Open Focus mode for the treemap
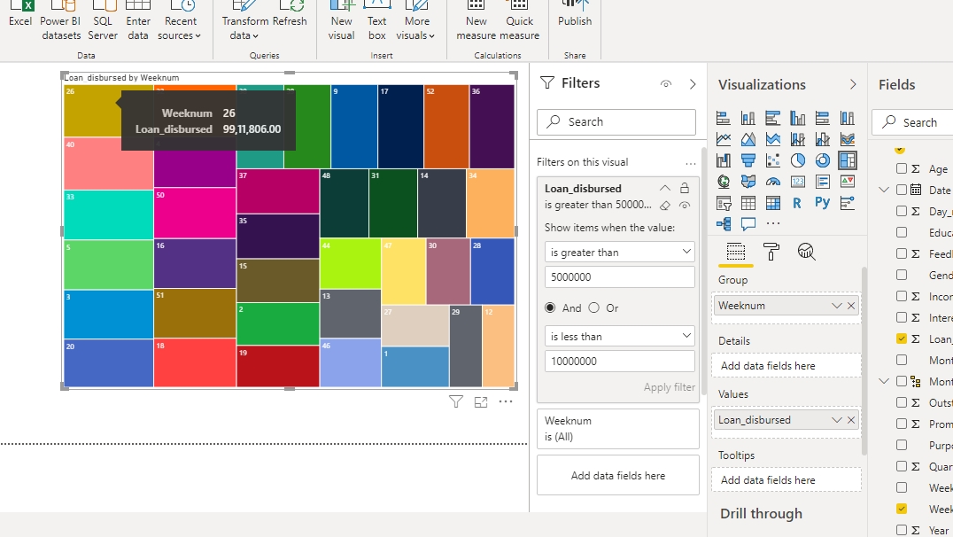 [481, 402]
